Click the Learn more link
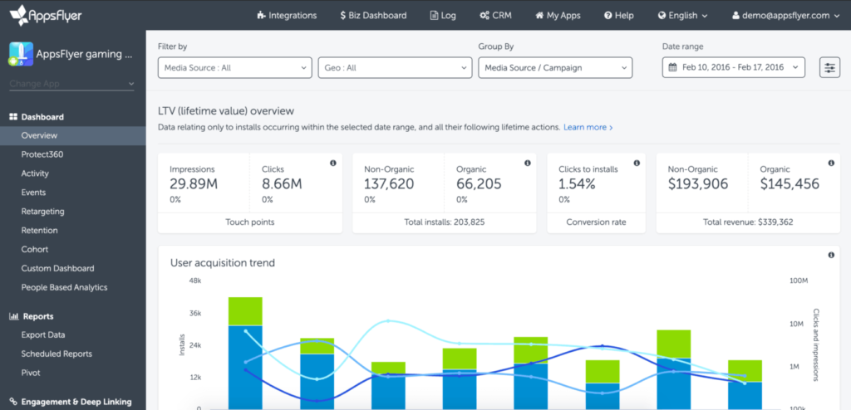 pos(588,128)
